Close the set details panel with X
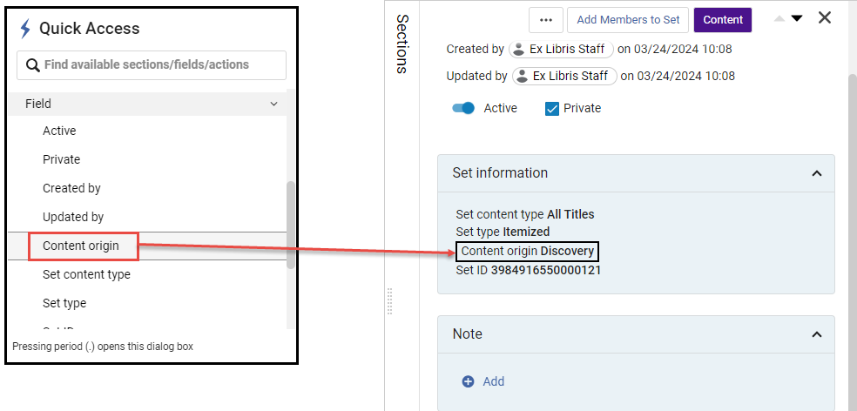 825,18
